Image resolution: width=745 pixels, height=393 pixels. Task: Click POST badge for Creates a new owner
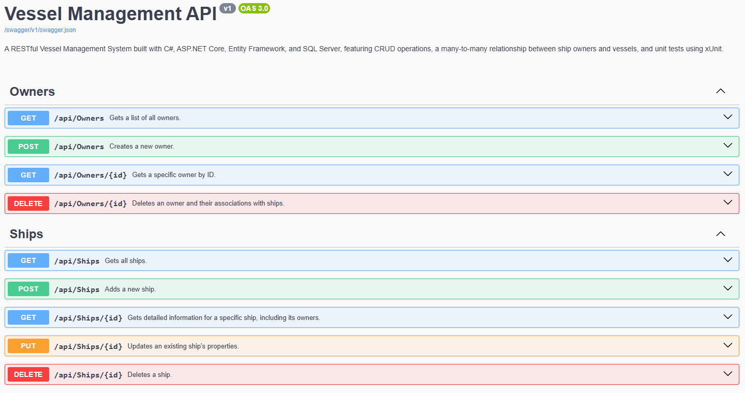[x=28, y=147]
